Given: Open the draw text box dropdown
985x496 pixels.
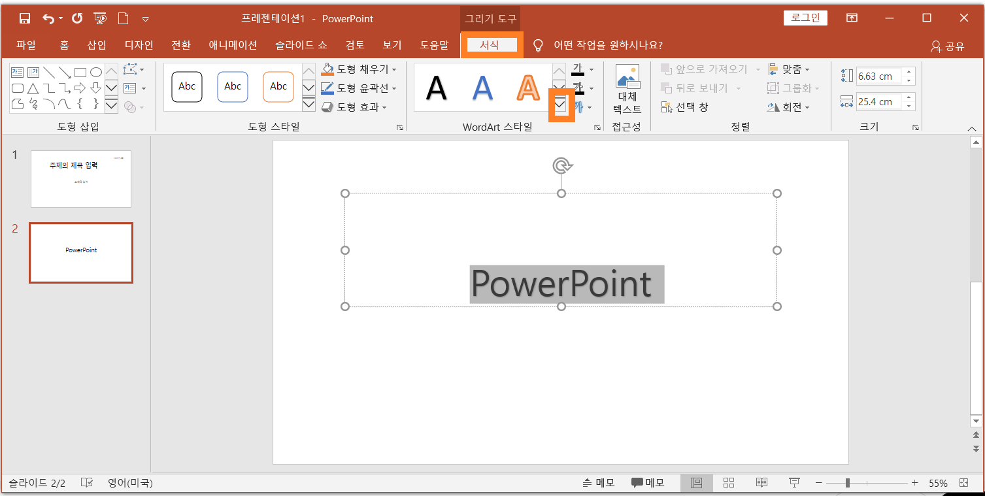Looking at the screenshot, I should coord(134,88).
